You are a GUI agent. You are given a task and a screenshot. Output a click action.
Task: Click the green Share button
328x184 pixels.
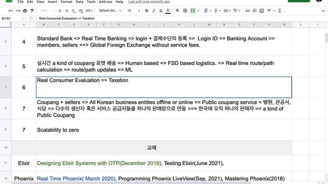point(299,1)
